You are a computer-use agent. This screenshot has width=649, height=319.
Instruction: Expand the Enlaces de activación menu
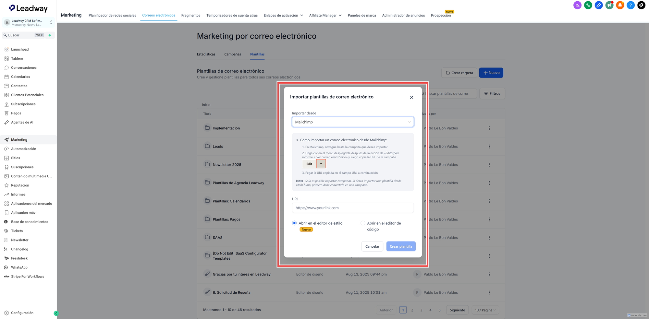pos(283,15)
